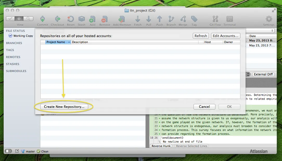Switch to the magnifier search view
This screenshot has width=282, height=161.
pos(28,19)
